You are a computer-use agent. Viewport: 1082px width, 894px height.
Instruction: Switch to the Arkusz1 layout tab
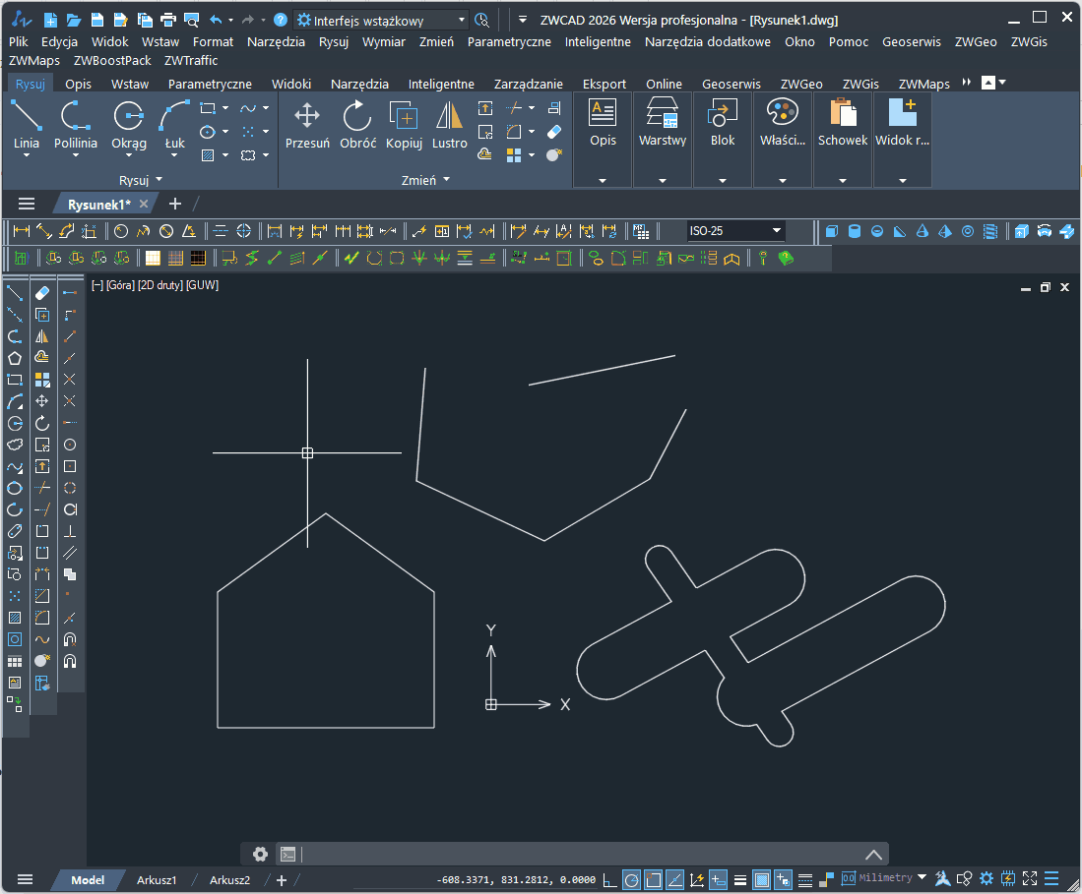157,880
